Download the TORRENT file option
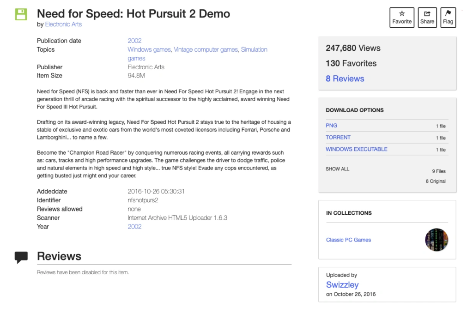This screenshot has width=473, height=314. (x=338, y=138)
